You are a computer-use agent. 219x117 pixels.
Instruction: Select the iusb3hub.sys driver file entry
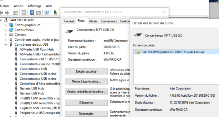point(176,52)
